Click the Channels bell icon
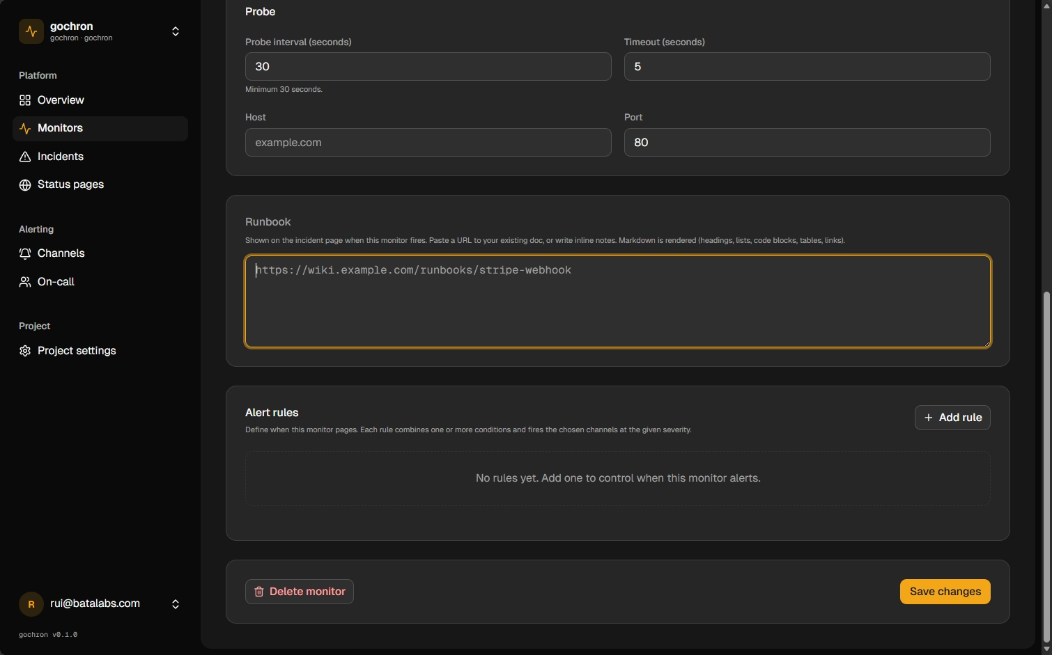1052x655 pixels. (25, 253)
